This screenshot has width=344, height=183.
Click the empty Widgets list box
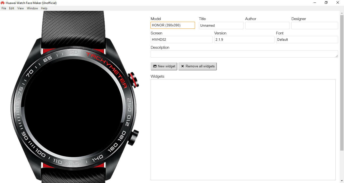[x=243, y=130]
